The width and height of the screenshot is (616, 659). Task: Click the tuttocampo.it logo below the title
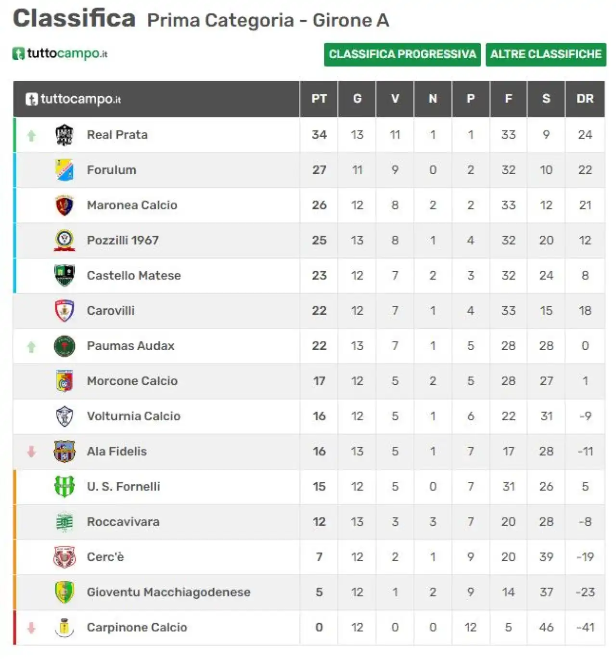(60, 53)
